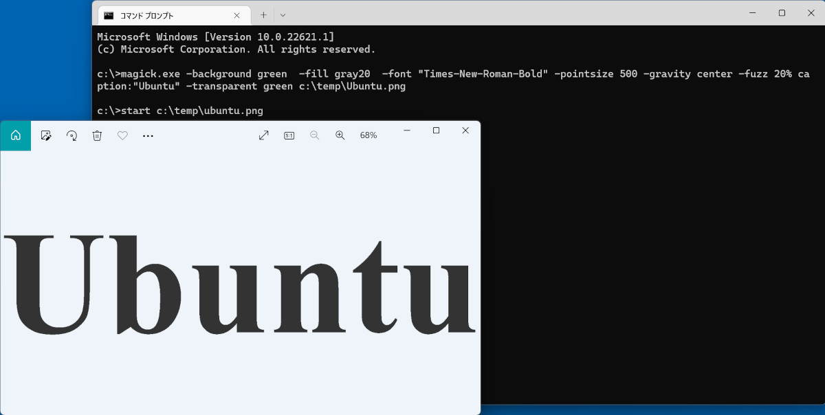The width and height of the screenshot is (825, 415).
Task: Close the Photos viewer window
Action: coord(465,130)
